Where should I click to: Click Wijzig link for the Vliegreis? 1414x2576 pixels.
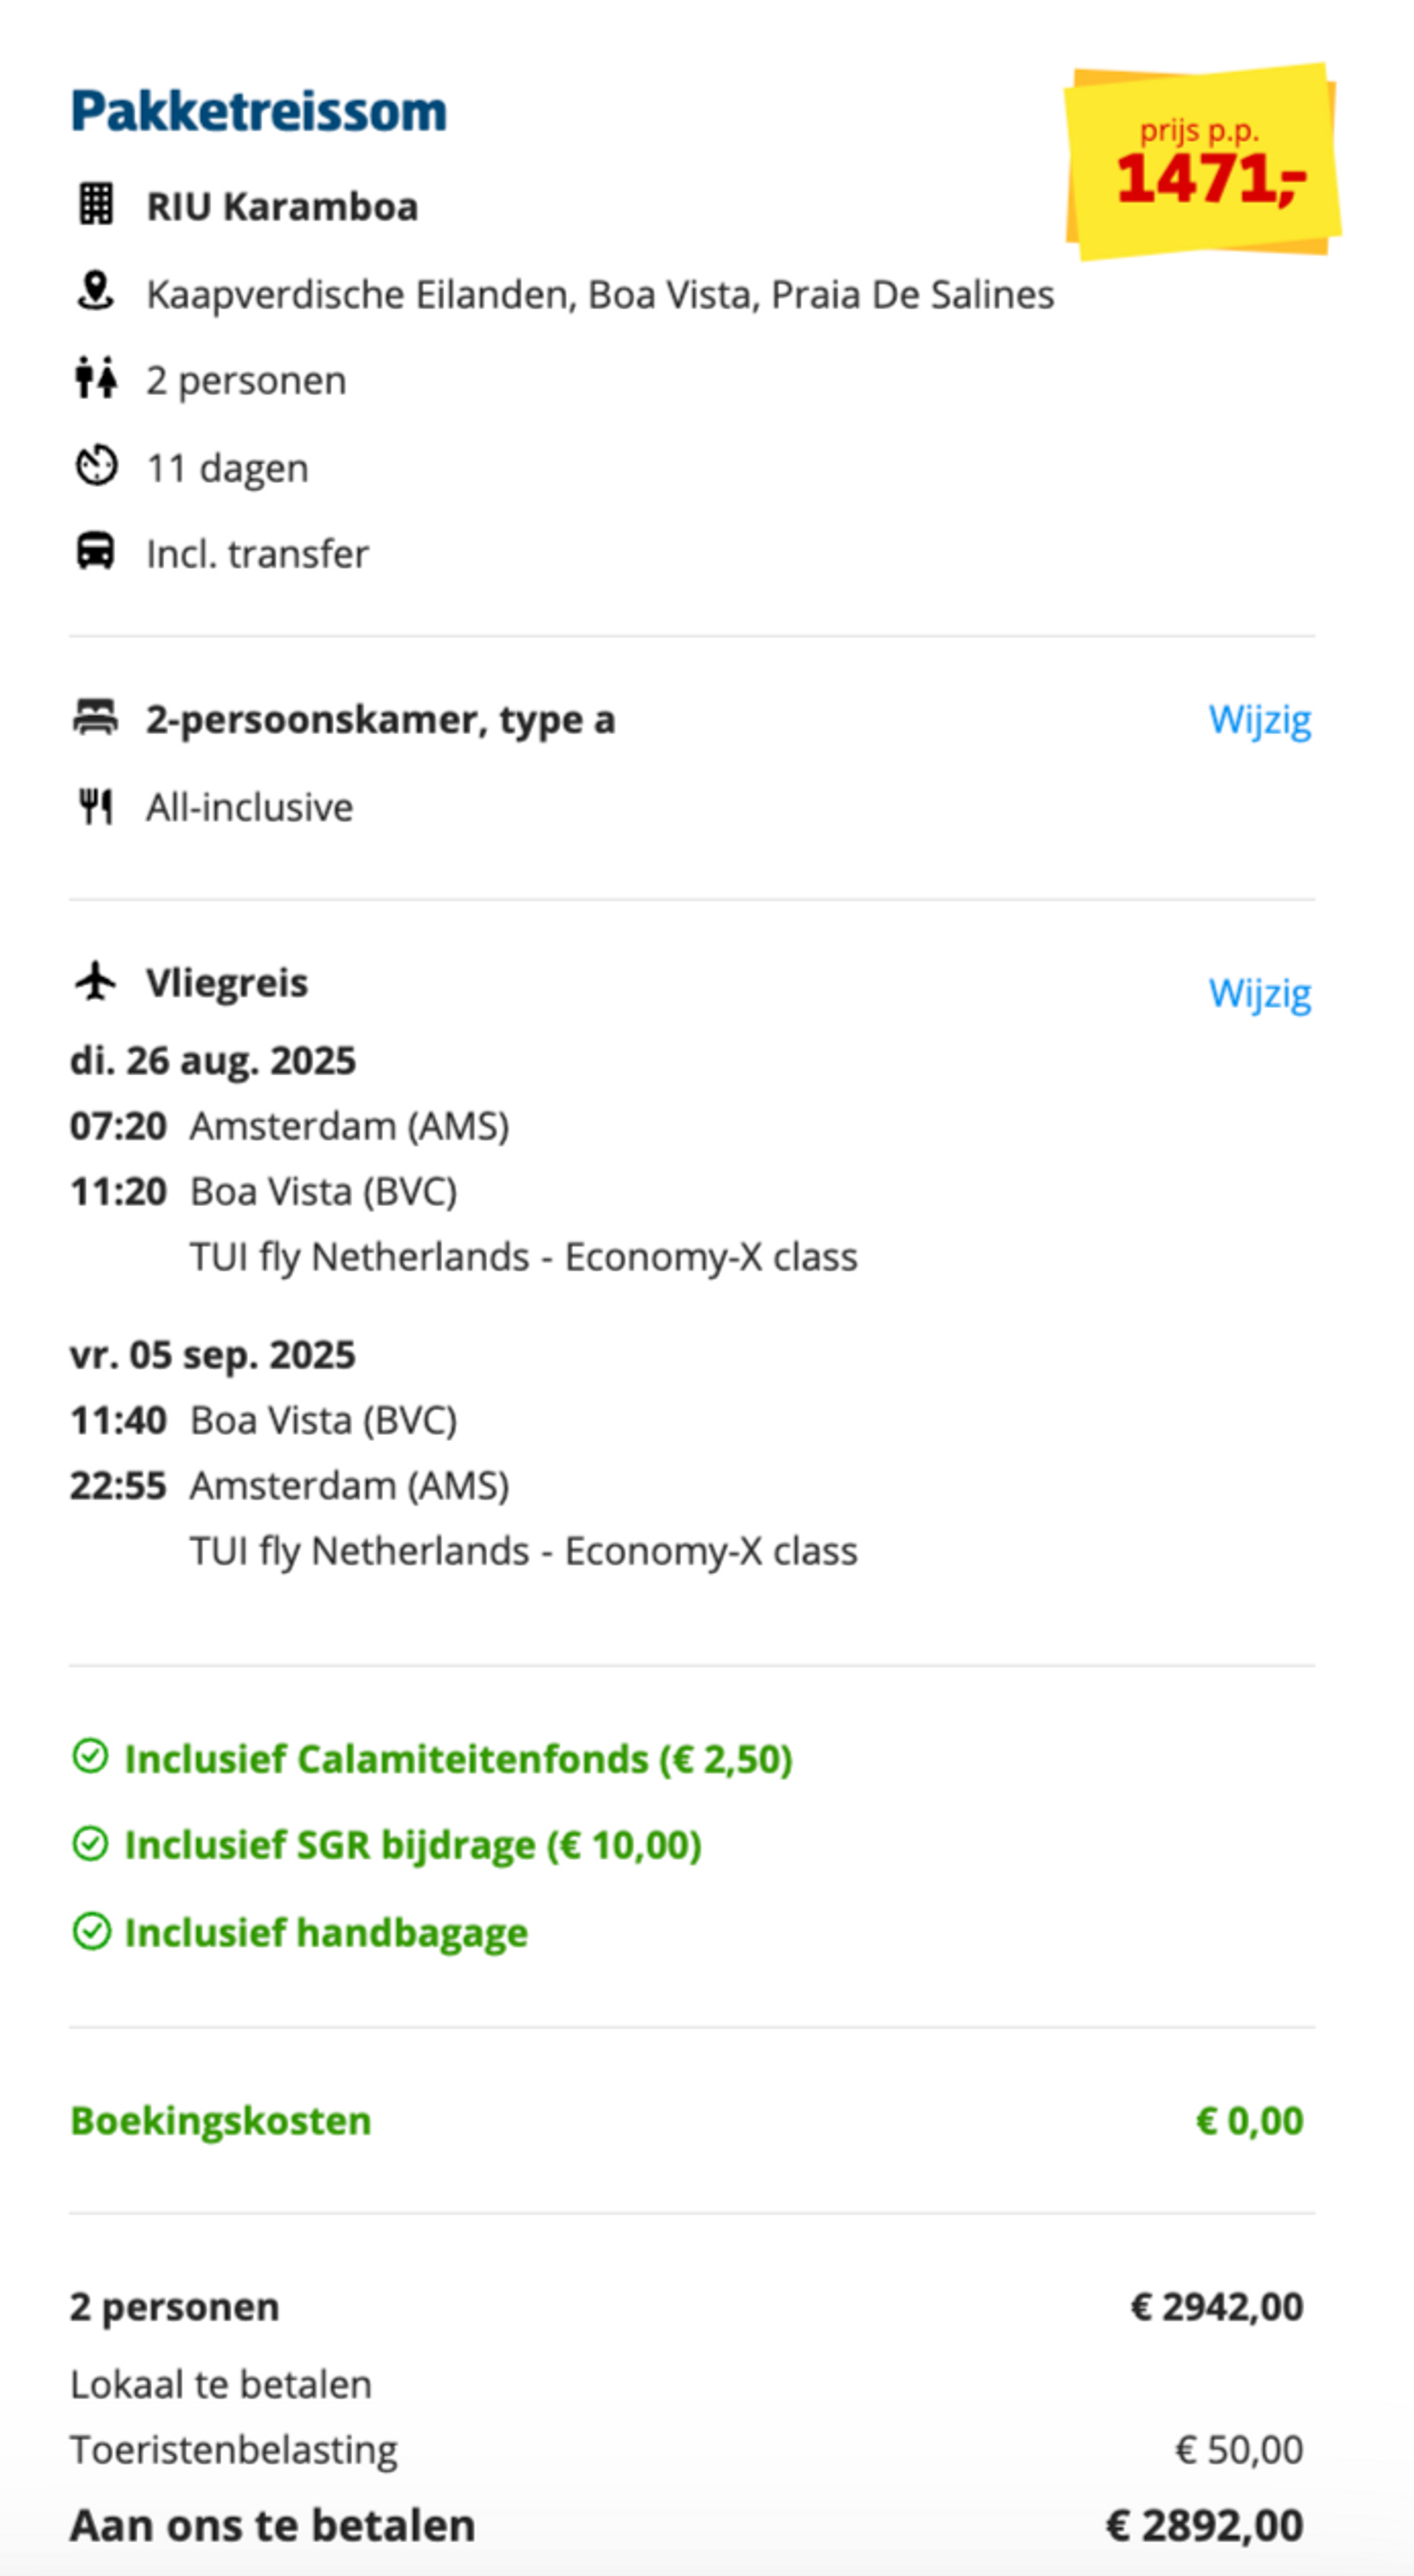[x=1259, y=993]
